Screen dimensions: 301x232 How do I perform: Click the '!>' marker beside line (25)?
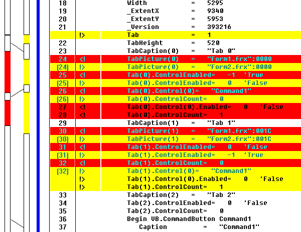point(82,83)
